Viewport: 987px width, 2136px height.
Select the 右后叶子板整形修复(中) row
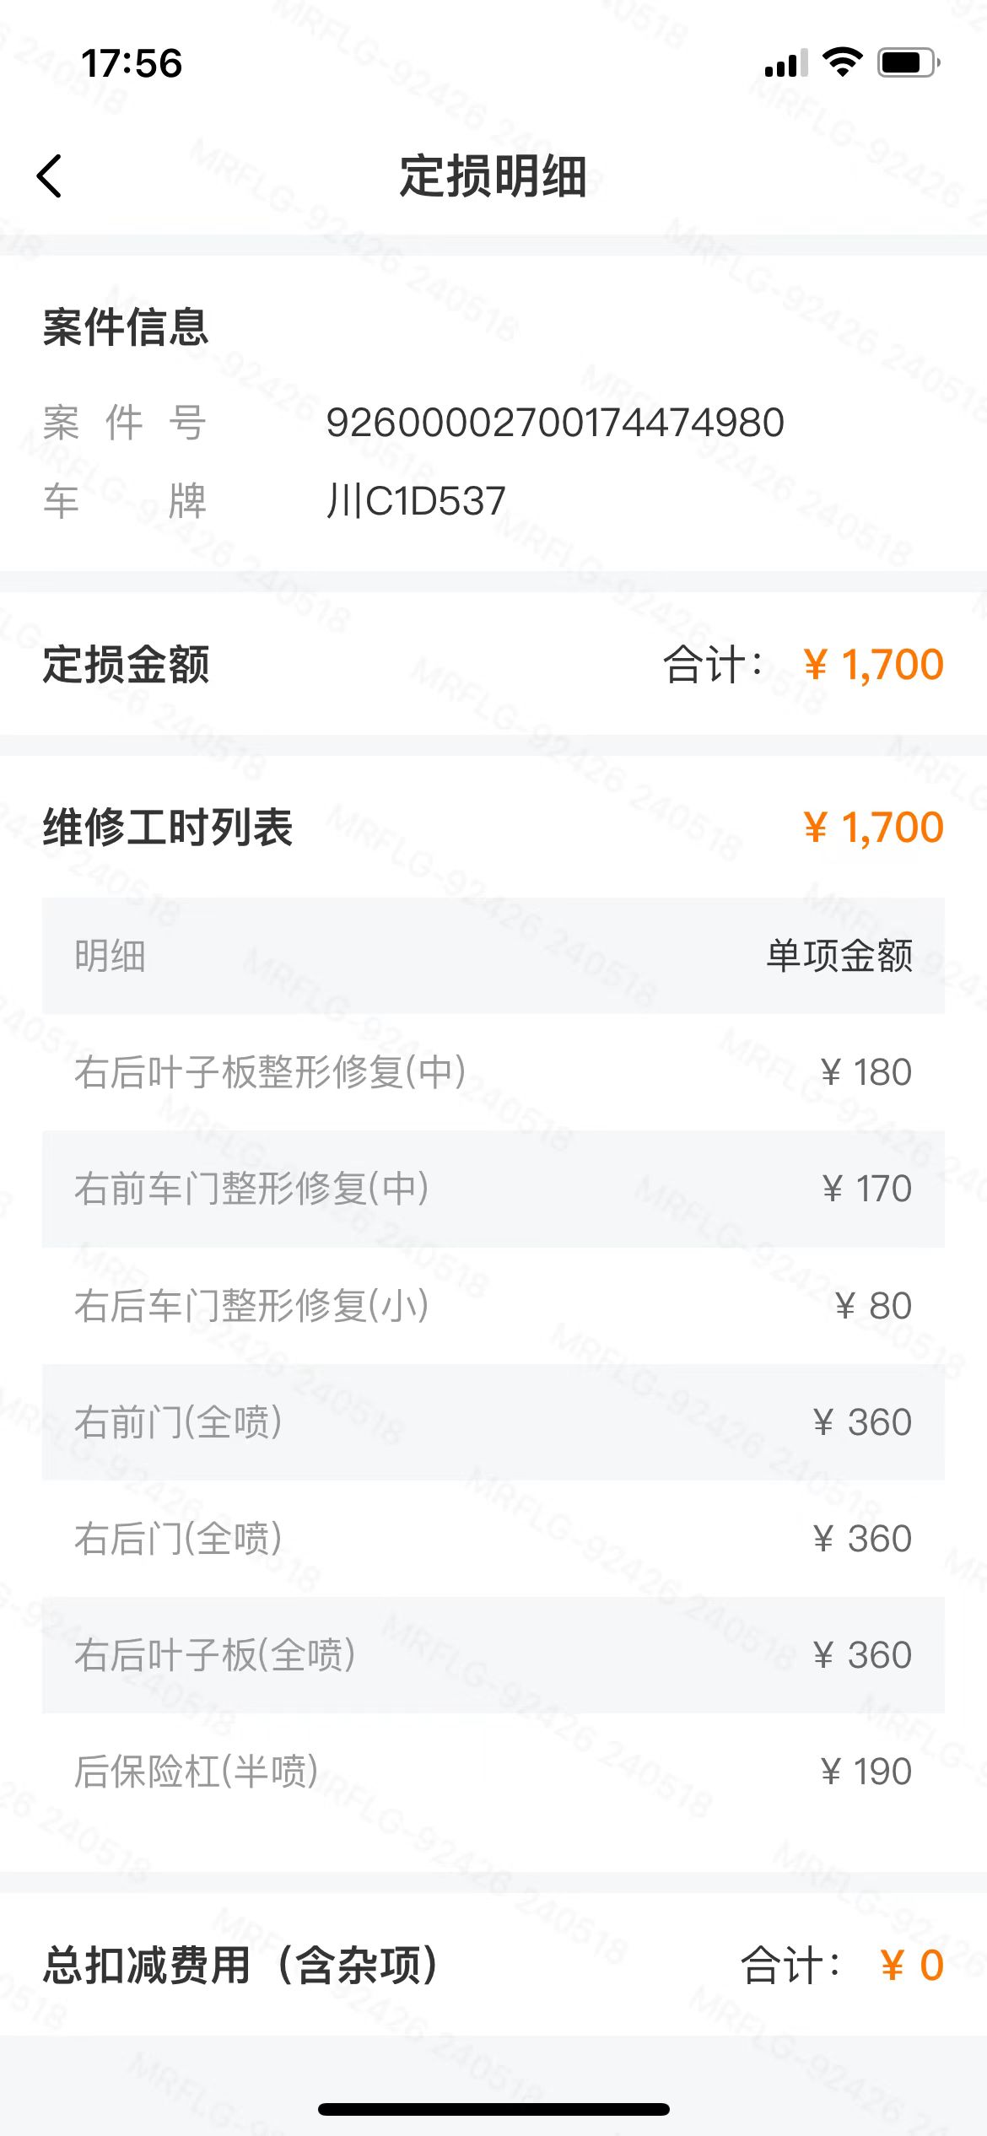coord(493,1072)
